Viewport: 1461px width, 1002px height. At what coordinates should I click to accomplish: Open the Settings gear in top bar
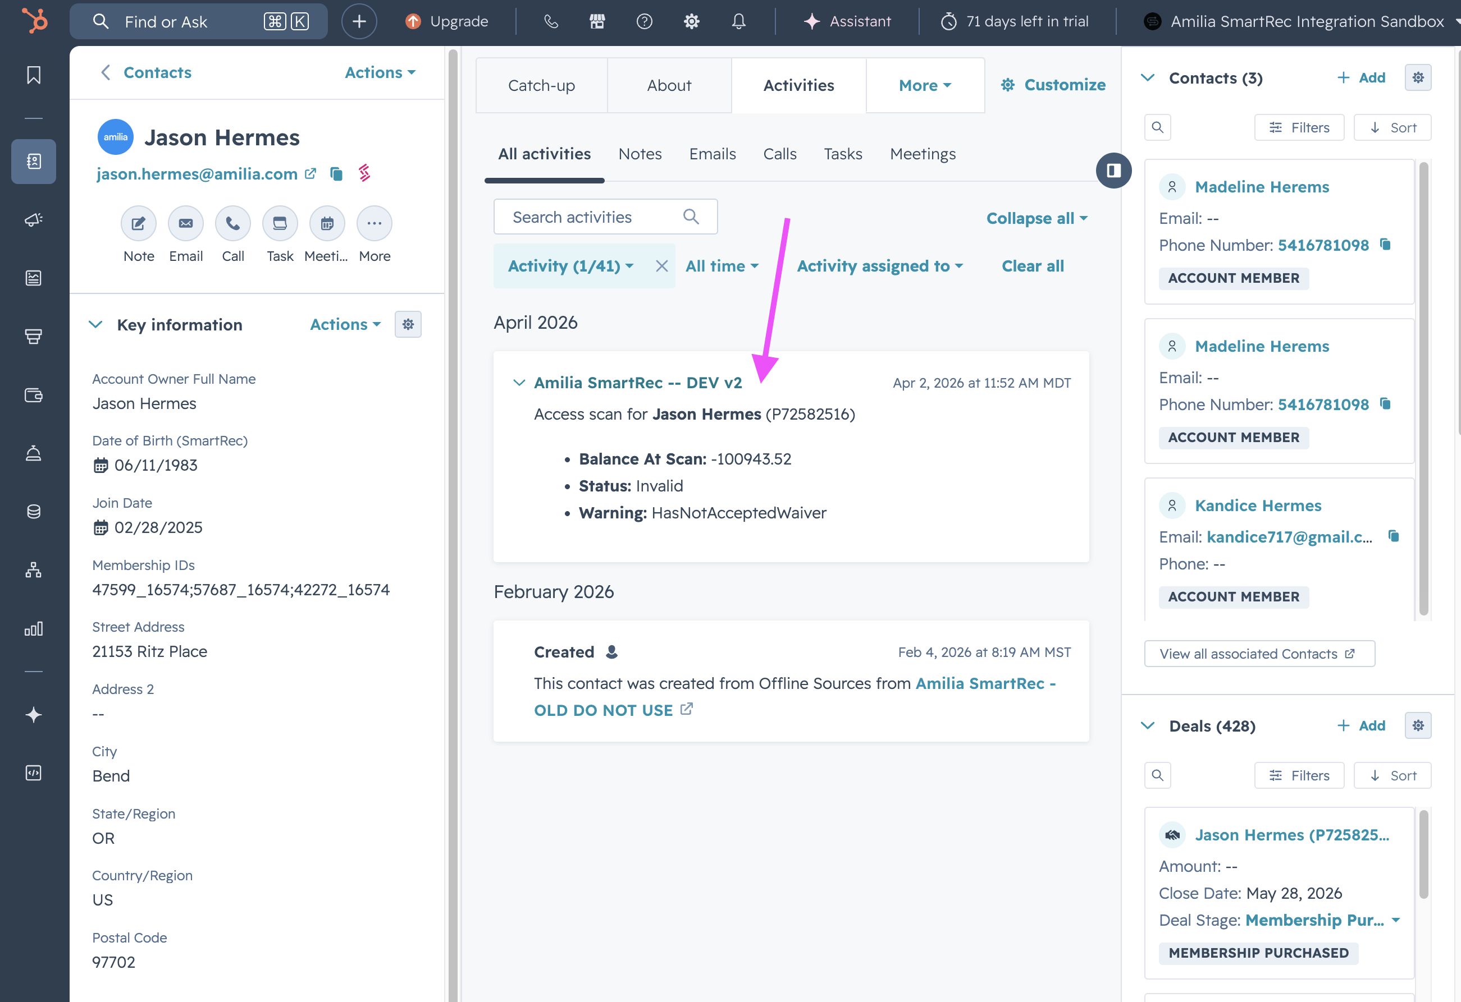[x=692, y=21]
